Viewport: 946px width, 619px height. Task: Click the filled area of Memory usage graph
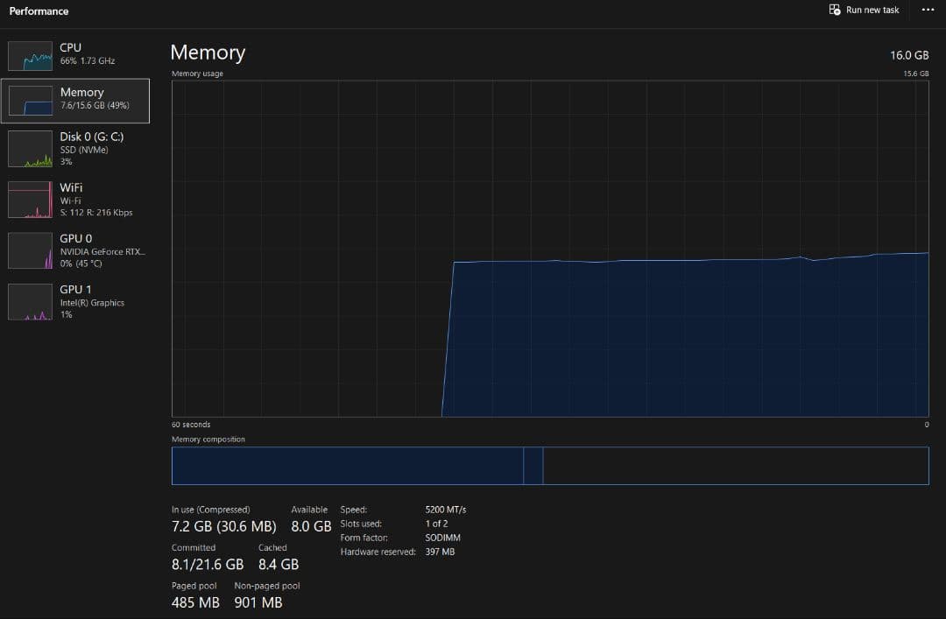click(x=683, y=341)
